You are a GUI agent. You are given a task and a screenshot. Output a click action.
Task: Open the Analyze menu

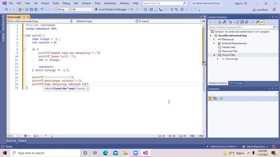(86, 3)
